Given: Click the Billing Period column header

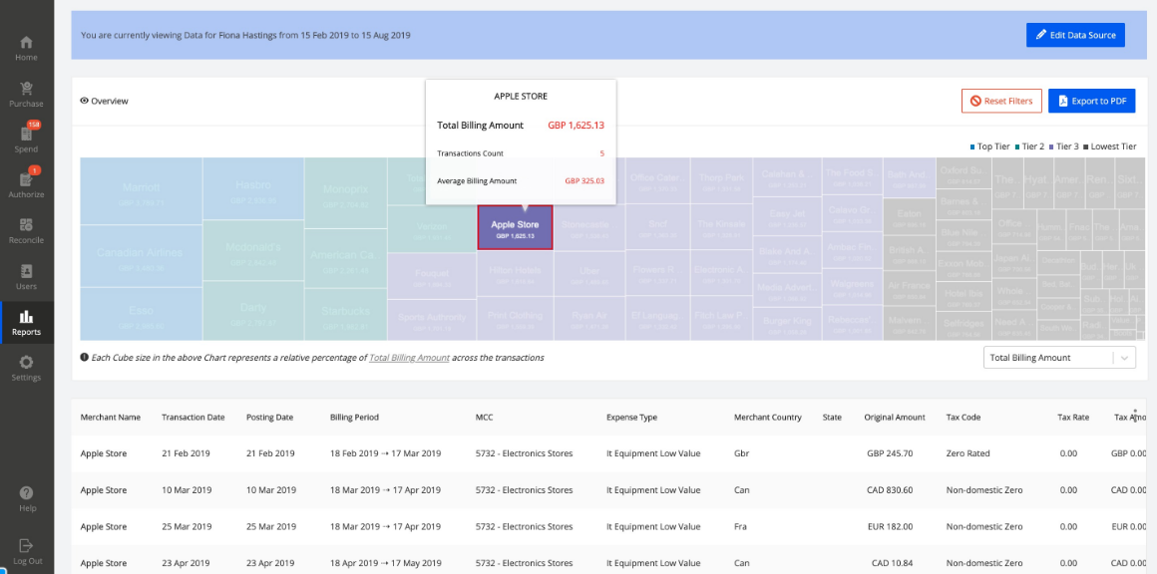Looking at the screenshot, I should pyautogui.click(x=354, y=418).
